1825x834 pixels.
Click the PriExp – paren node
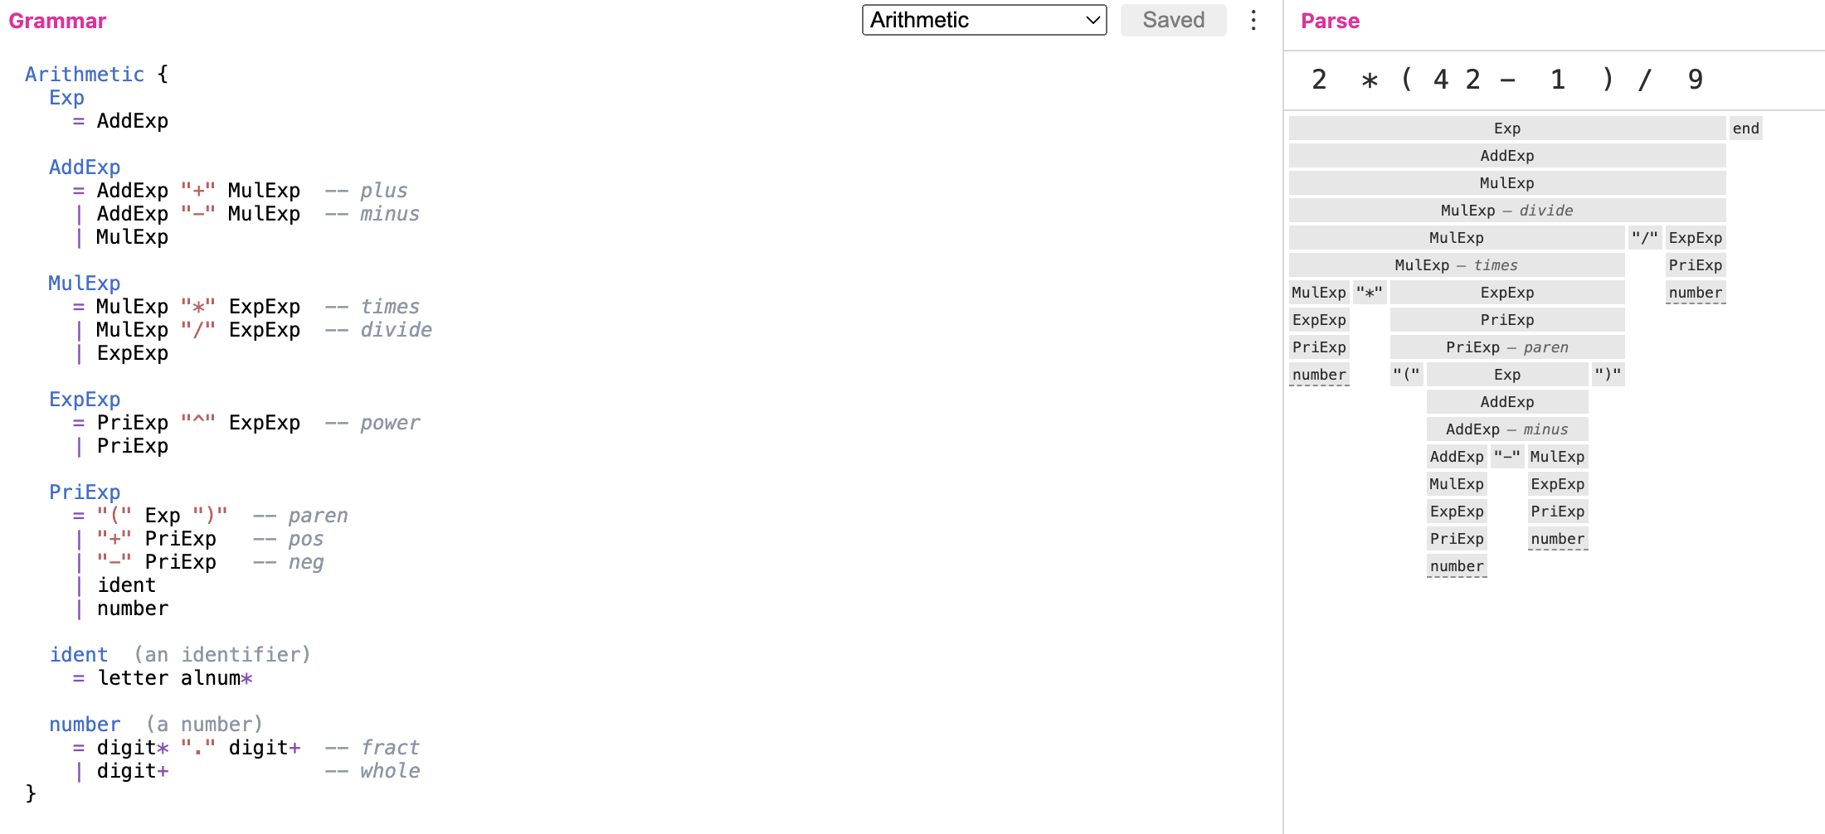pos(1506,347)
